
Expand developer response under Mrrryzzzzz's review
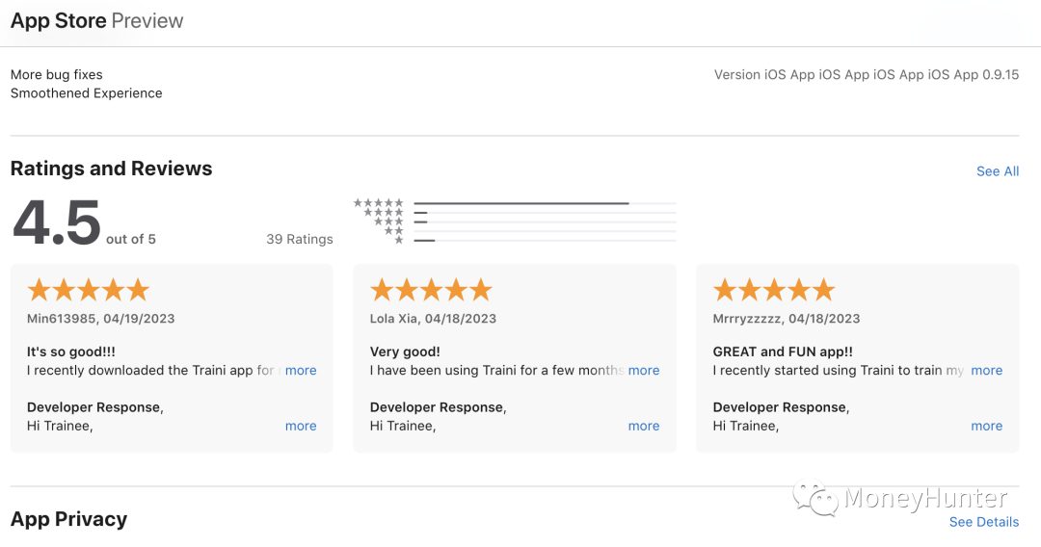[x=987, y=426]
